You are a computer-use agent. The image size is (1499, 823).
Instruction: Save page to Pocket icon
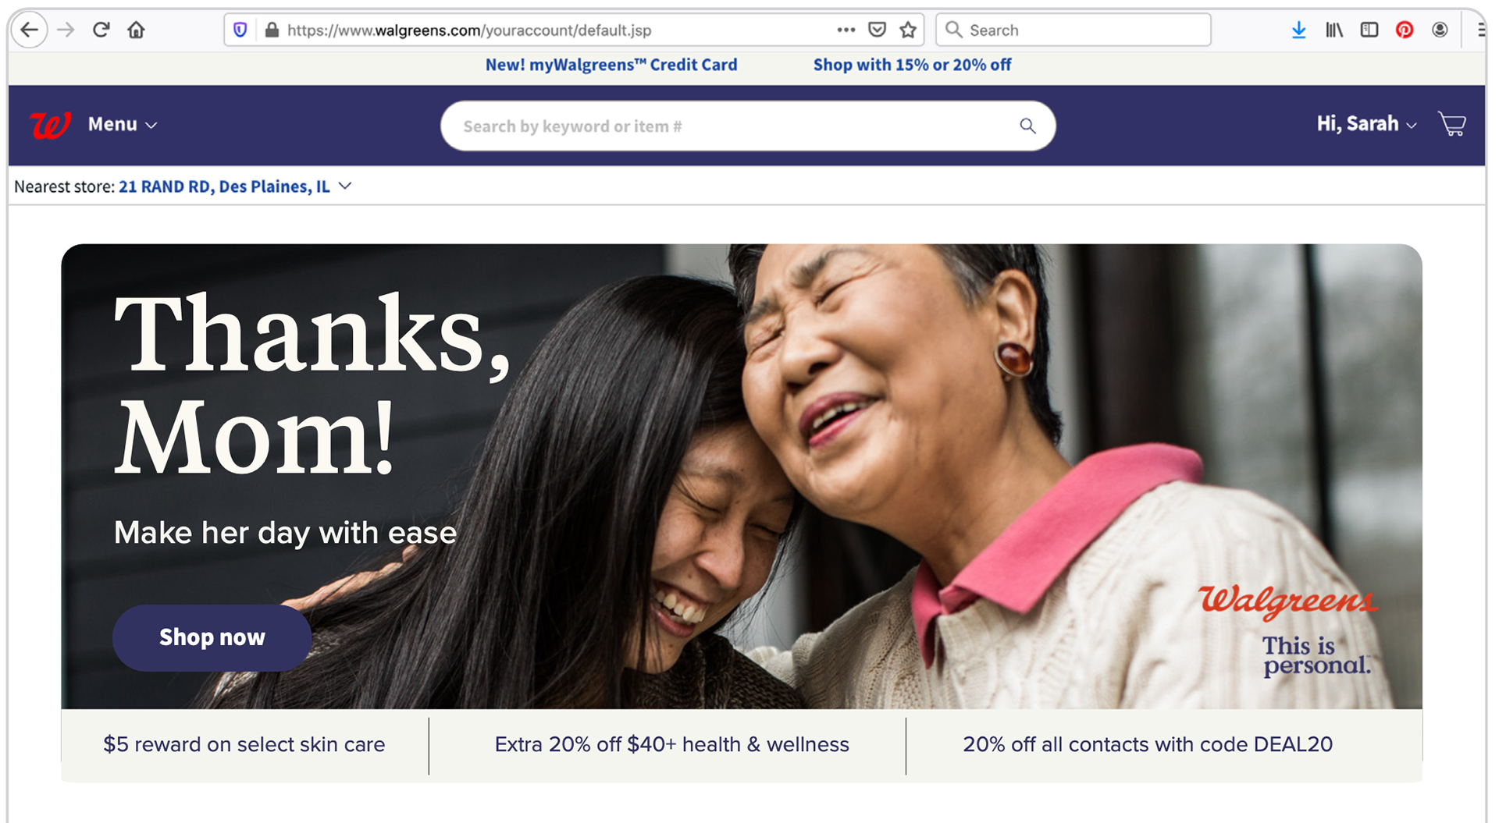pos(877,30)
